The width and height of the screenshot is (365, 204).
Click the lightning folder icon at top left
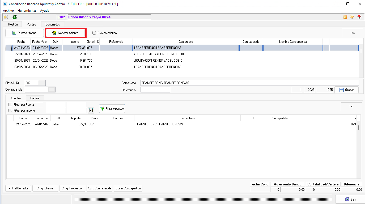(6, 17)
